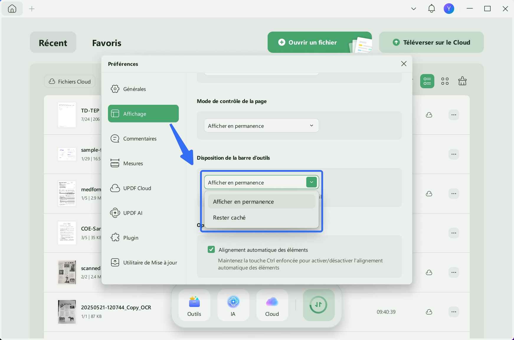514x340 pixels.
Task: Open the sample file thumbnail
Action: point(67,154)
